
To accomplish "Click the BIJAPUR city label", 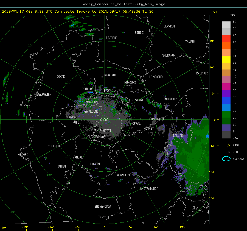I will [x=111, y=38].
